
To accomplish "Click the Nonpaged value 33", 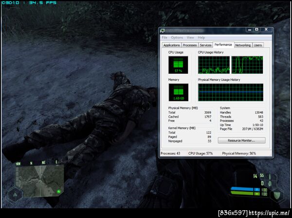I will point(209,141).
